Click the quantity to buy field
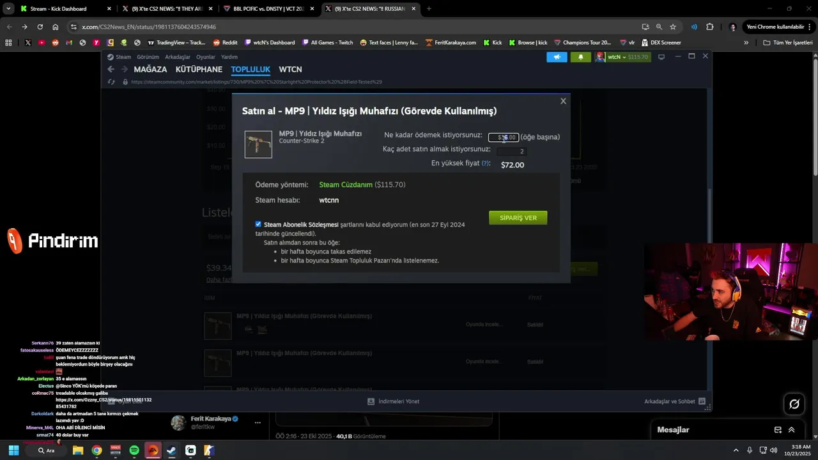This screenshot has height=460, width=818. (x=511, y=151)
